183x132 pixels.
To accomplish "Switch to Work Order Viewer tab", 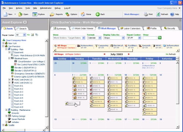I will click(x=83, y=29).
